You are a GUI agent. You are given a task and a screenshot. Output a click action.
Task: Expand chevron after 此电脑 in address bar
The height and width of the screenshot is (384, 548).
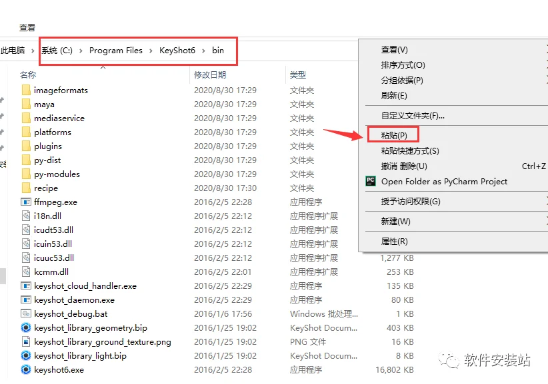point(33,51)
